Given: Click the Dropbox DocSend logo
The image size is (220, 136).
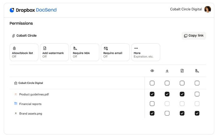Looking at the screenshot, I should (x=33, y=10).
